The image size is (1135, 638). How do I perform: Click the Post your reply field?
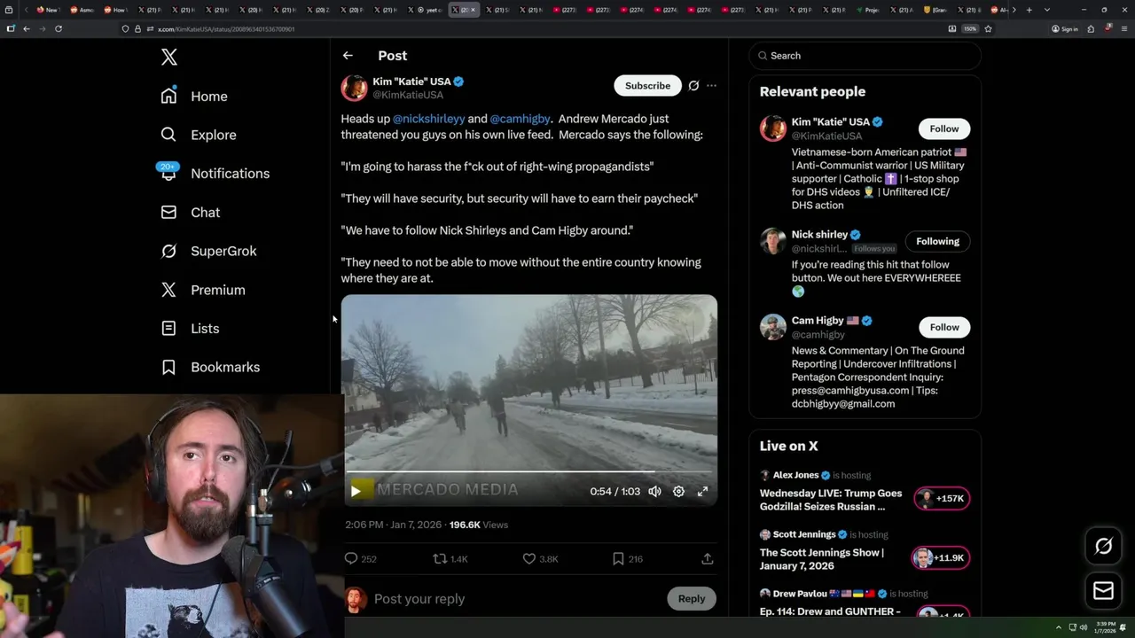click(x=514, y=599)
